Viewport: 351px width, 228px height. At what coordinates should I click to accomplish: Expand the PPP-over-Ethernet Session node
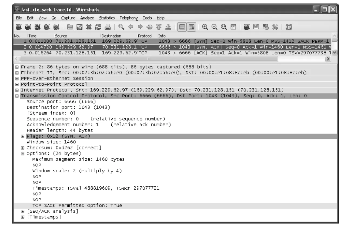coord(17,78)
